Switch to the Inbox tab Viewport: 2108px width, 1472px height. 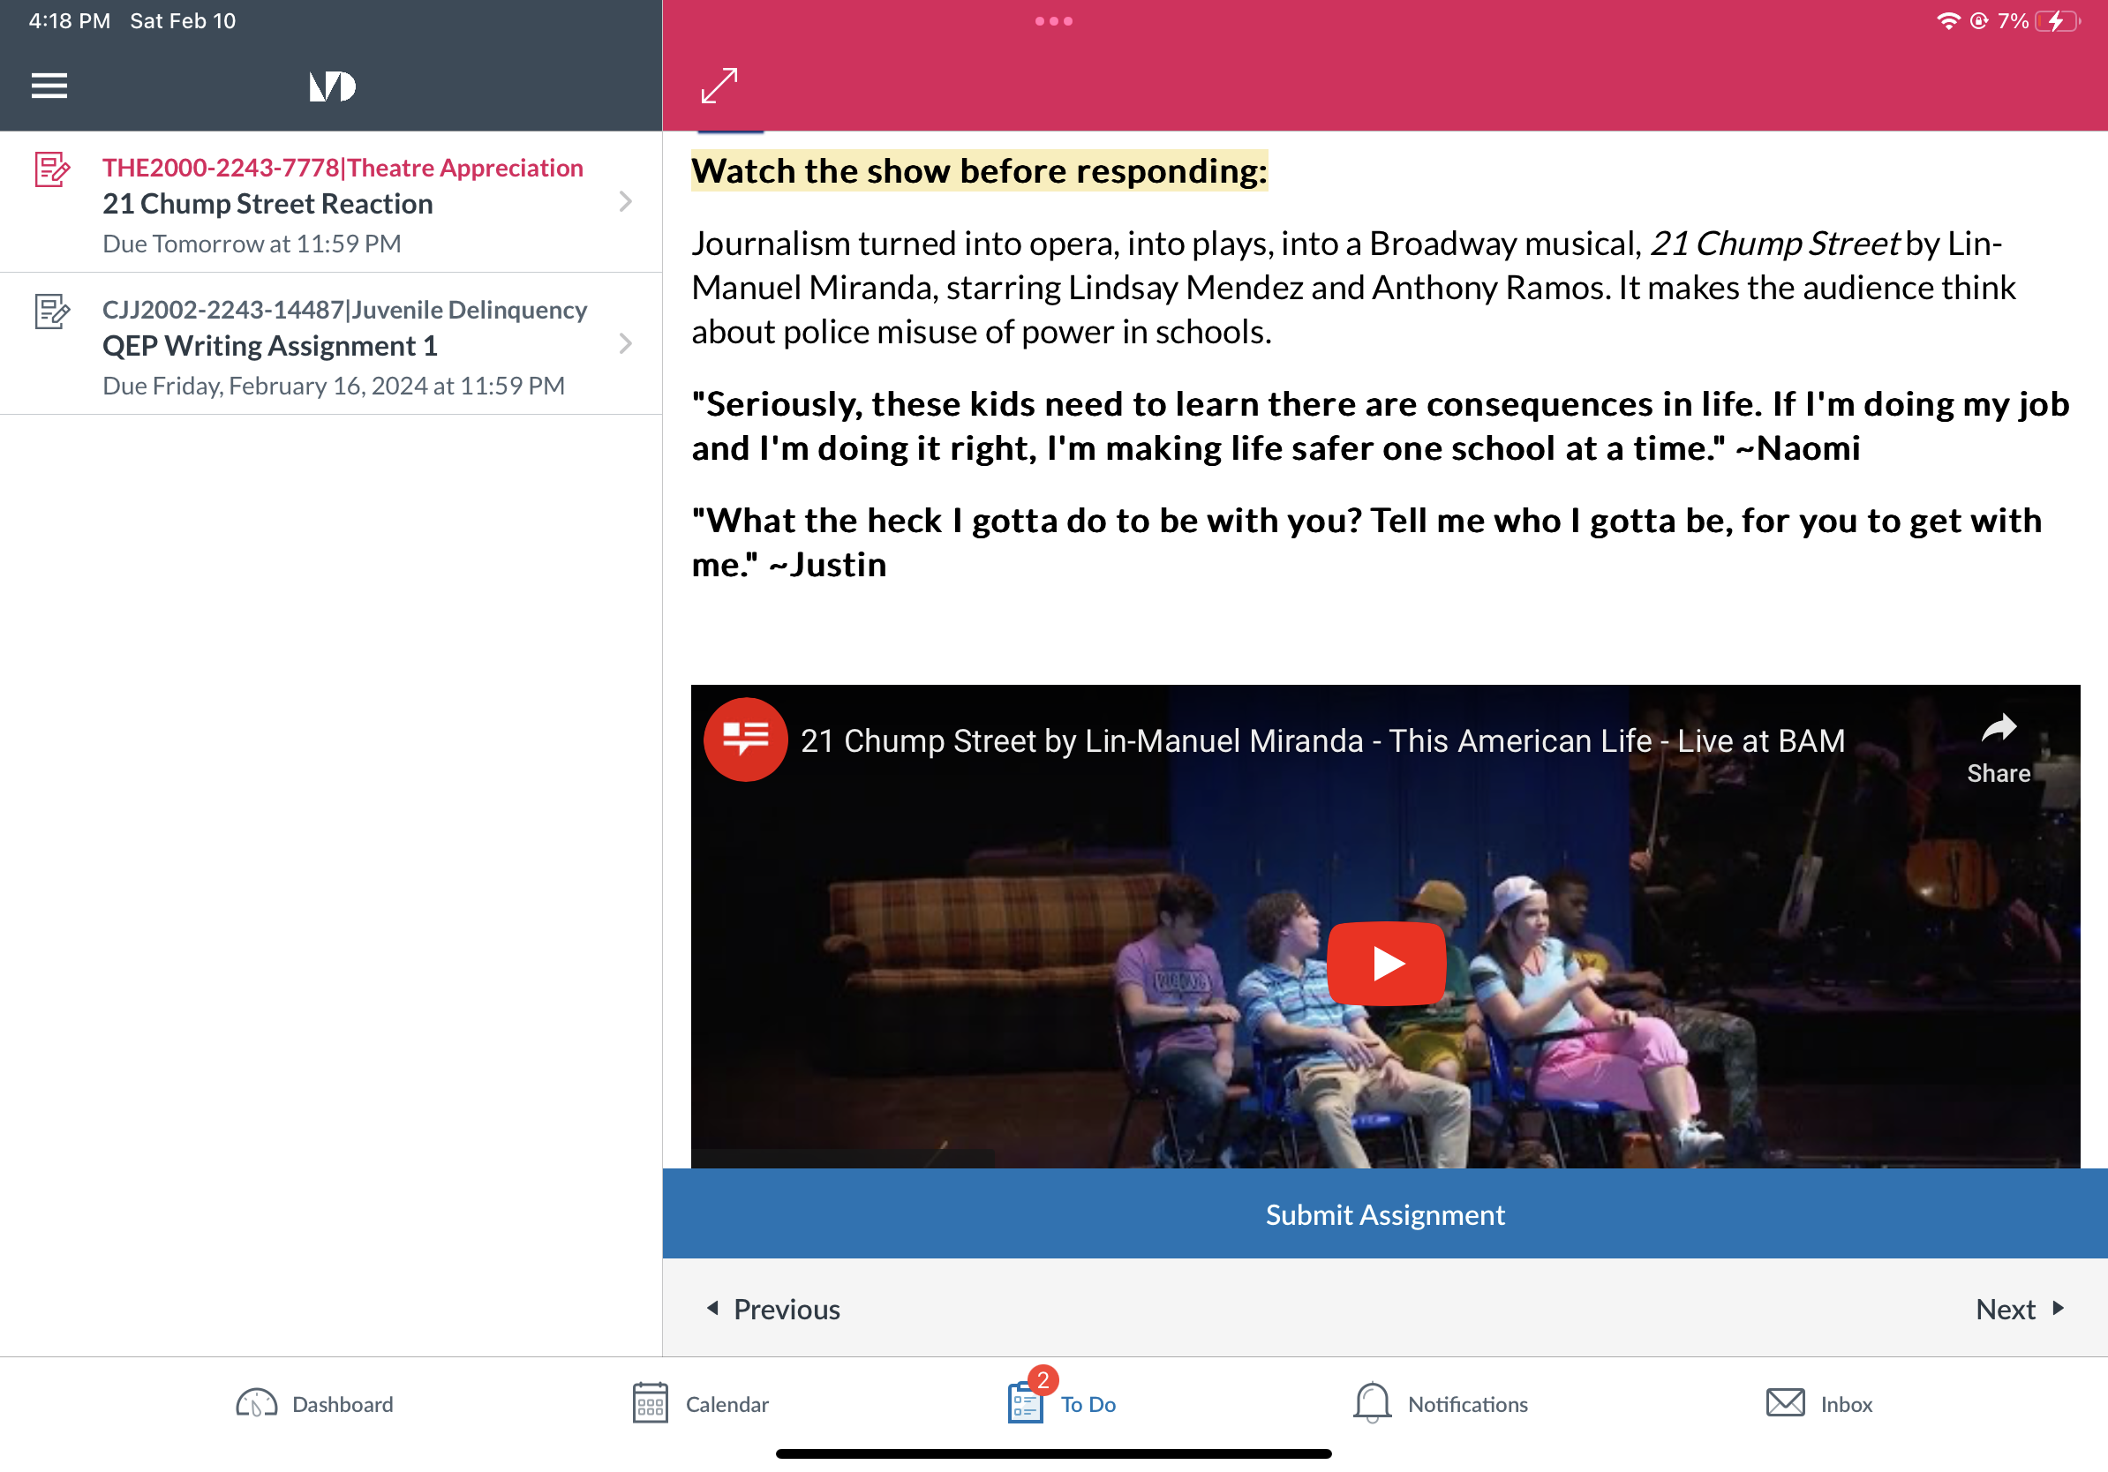click(x=1819, y=1405)
